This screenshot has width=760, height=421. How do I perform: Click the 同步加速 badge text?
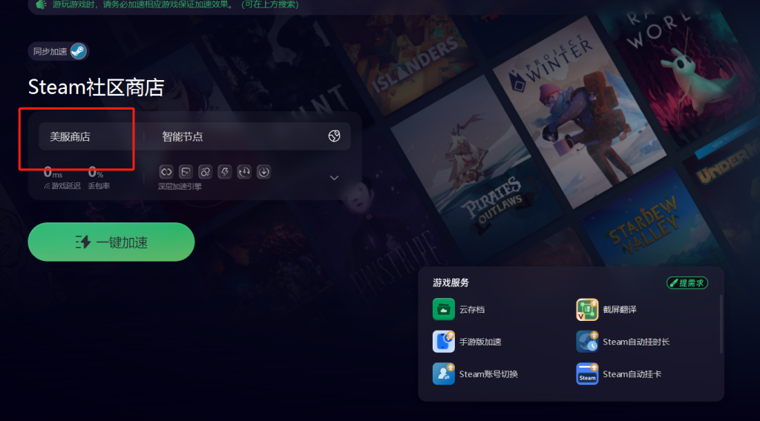pos(50,51)
